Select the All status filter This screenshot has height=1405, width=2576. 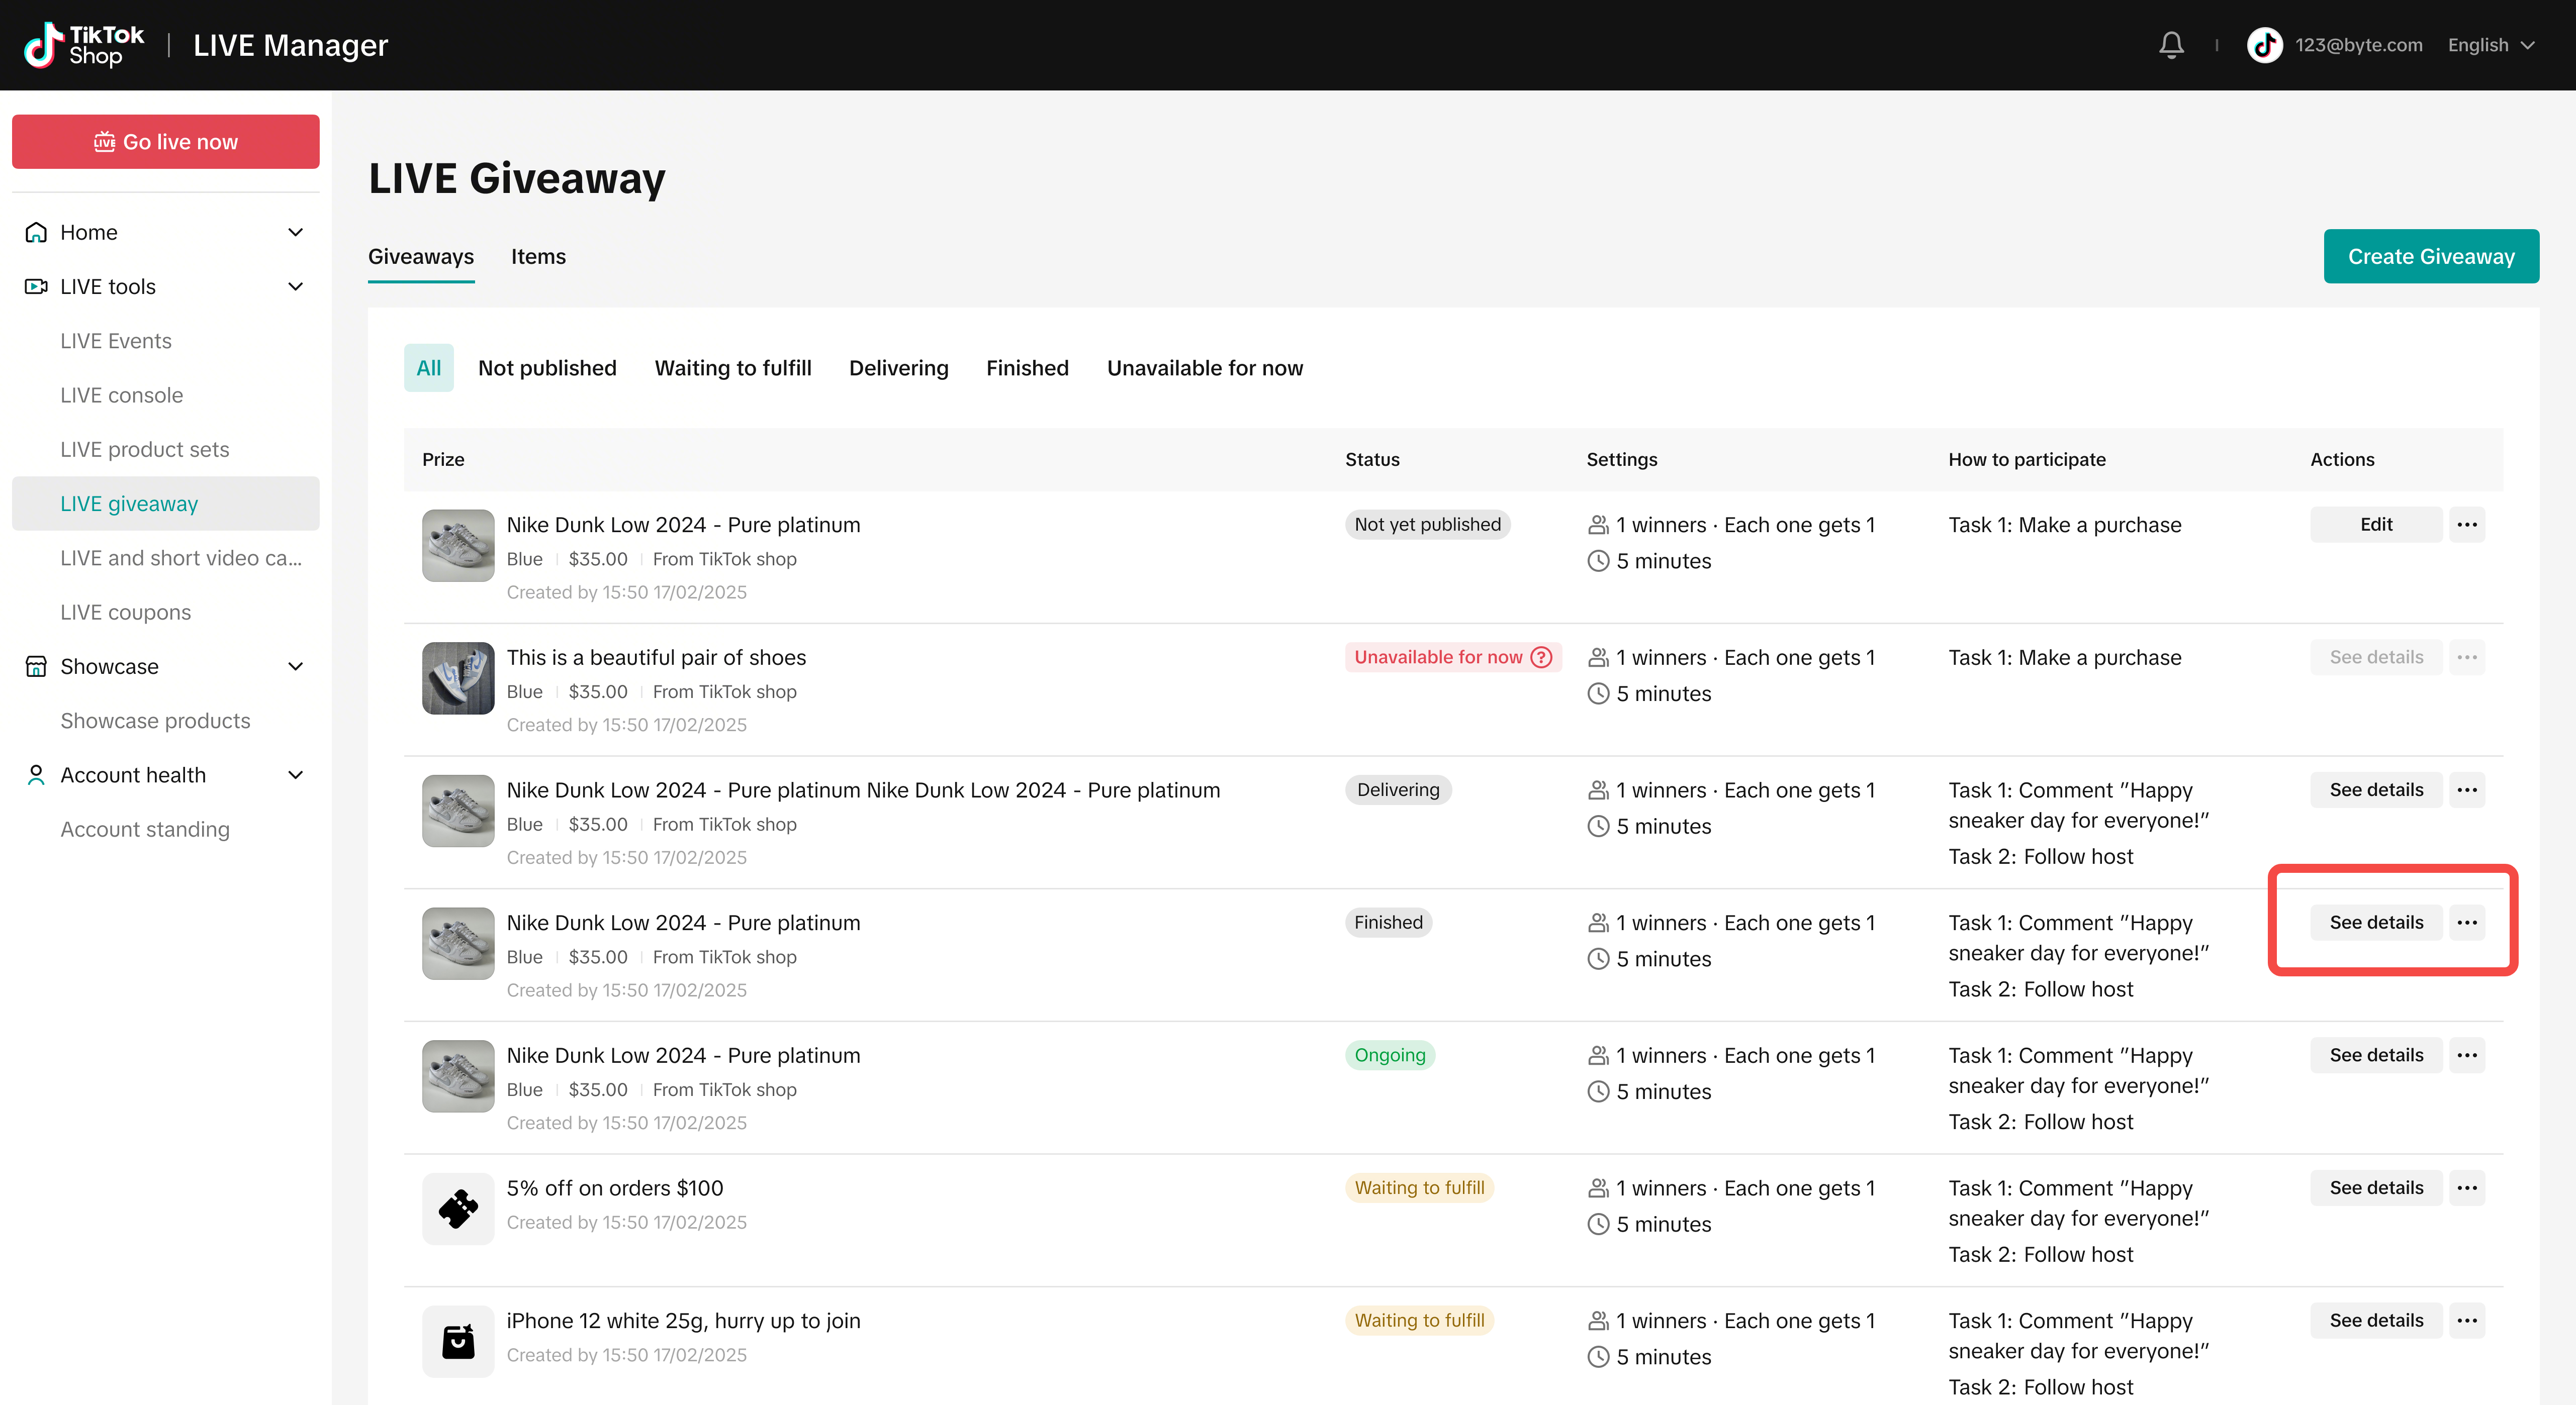[428, 368]
